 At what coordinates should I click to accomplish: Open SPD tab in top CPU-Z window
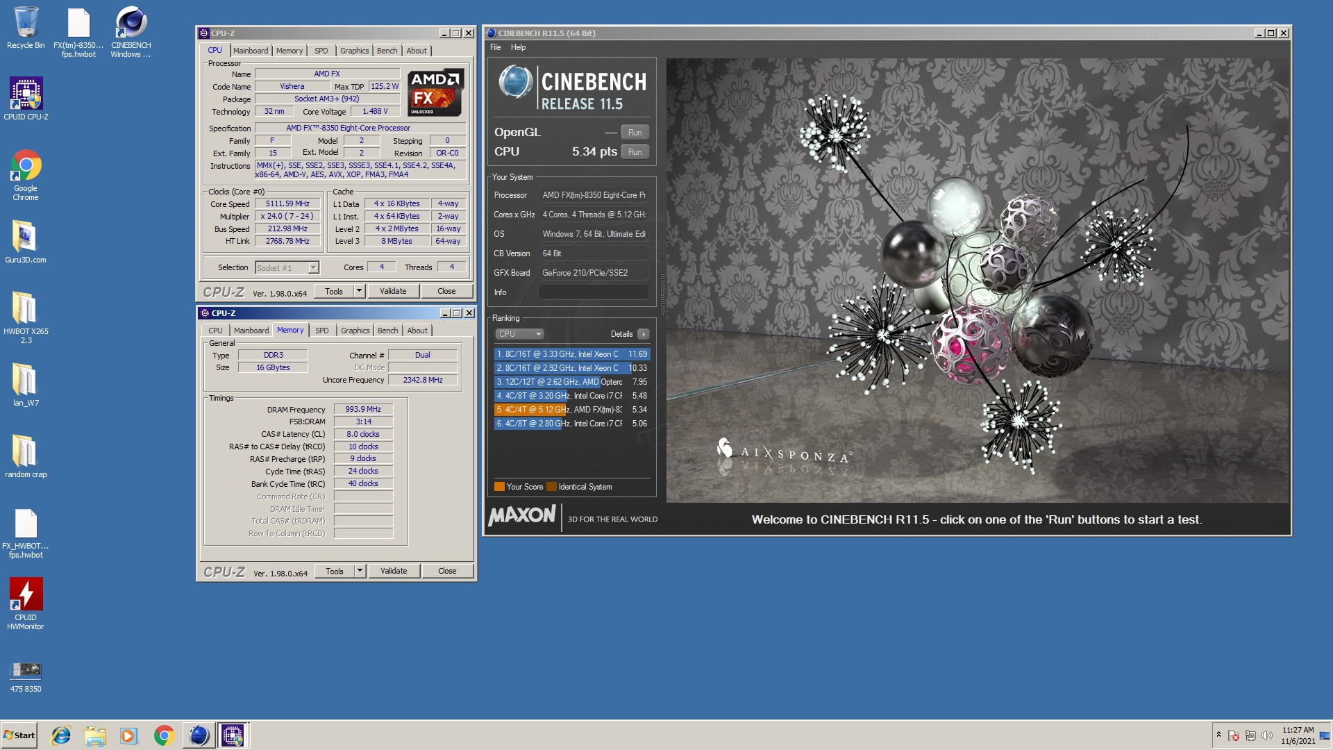[x=321, y=51]
